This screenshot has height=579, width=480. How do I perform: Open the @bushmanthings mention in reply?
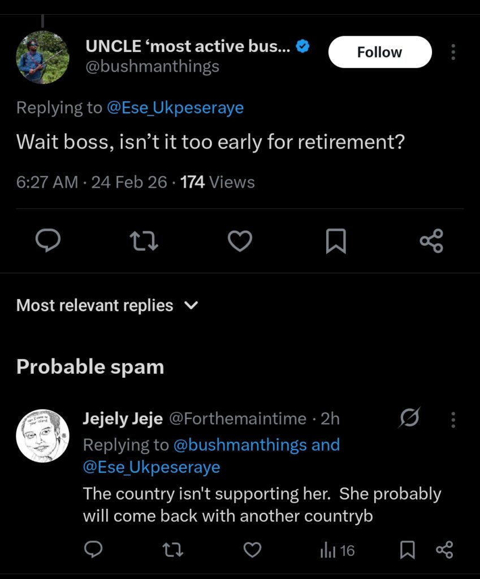tap(241, 445)
